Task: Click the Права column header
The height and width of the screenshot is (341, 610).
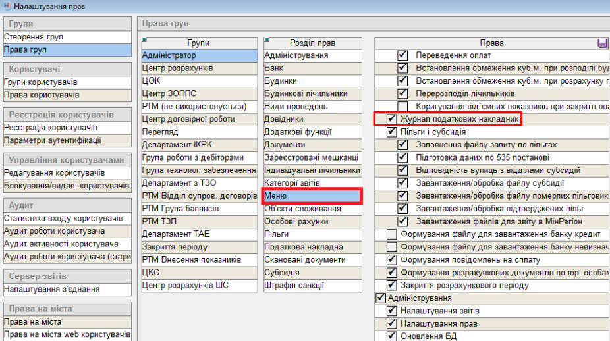Action: point(491,43)
